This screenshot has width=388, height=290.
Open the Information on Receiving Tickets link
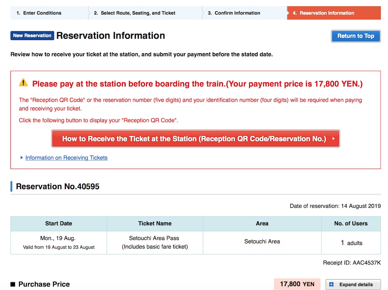point(66,158)
